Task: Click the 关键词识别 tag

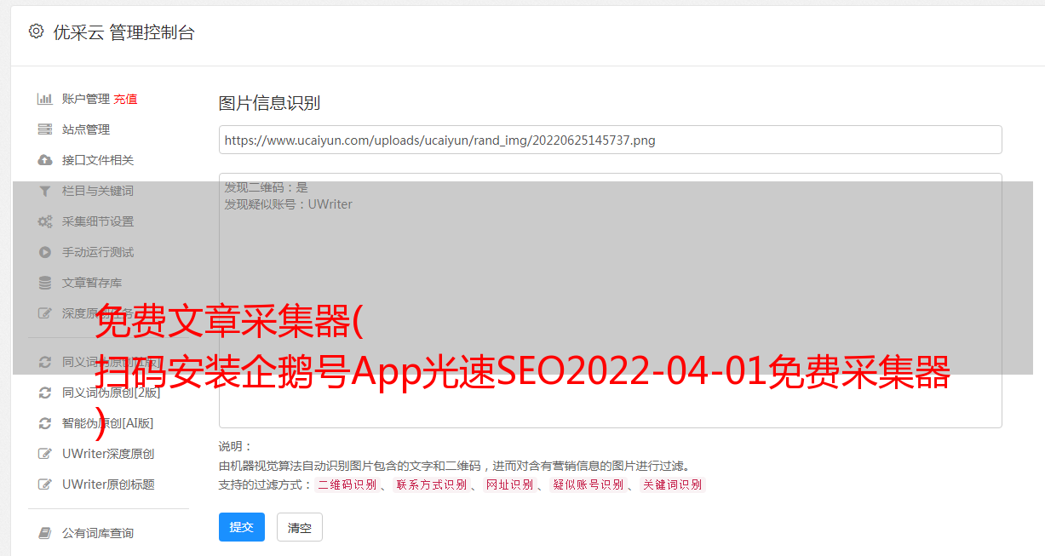Action: 673,484
